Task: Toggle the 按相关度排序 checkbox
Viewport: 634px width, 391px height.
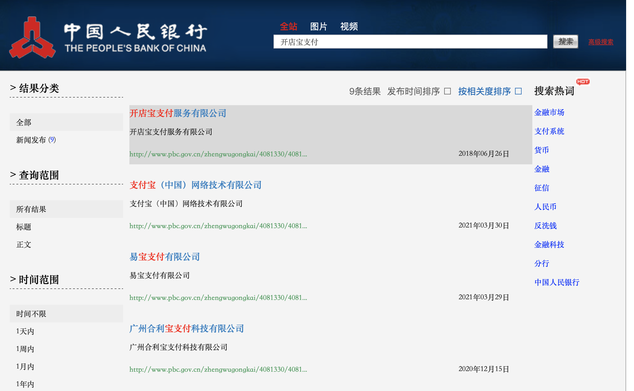Action: tap(518, 91)
